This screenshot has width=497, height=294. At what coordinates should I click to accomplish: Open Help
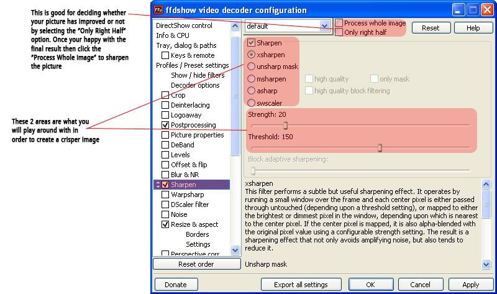(x=473, y=28)
